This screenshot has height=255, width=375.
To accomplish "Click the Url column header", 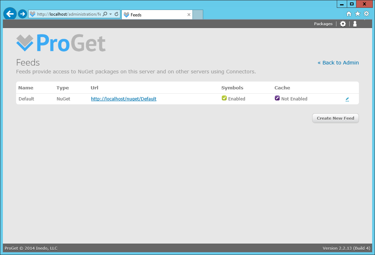I will pyautogui.click(x=95, y=88).
